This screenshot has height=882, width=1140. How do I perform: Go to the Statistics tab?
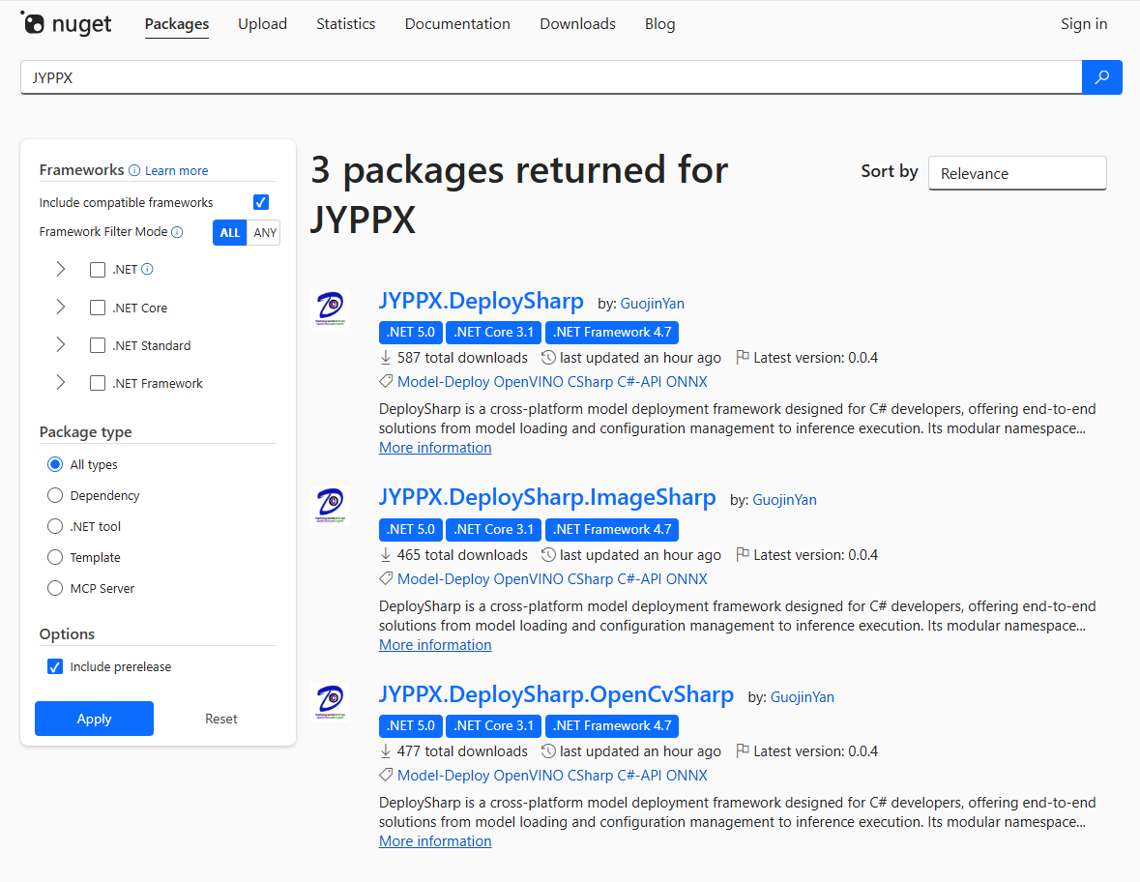click(345, 24)
